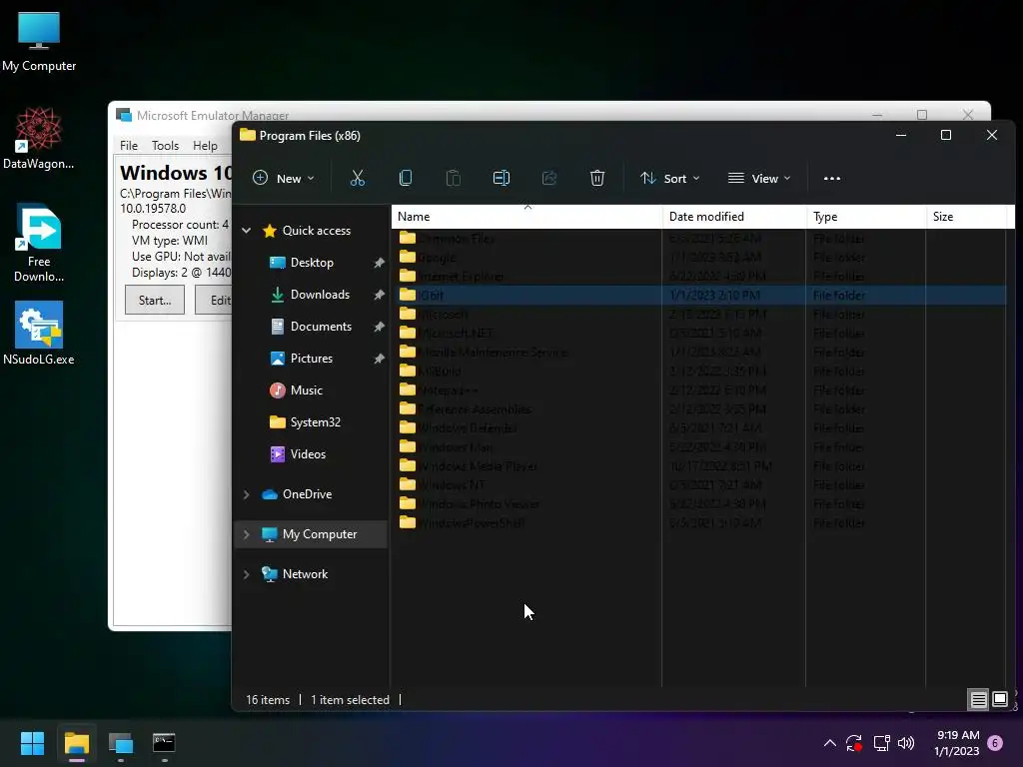Click the Share icon in toolbar
Screen dimensions: 1023x767
549,178
